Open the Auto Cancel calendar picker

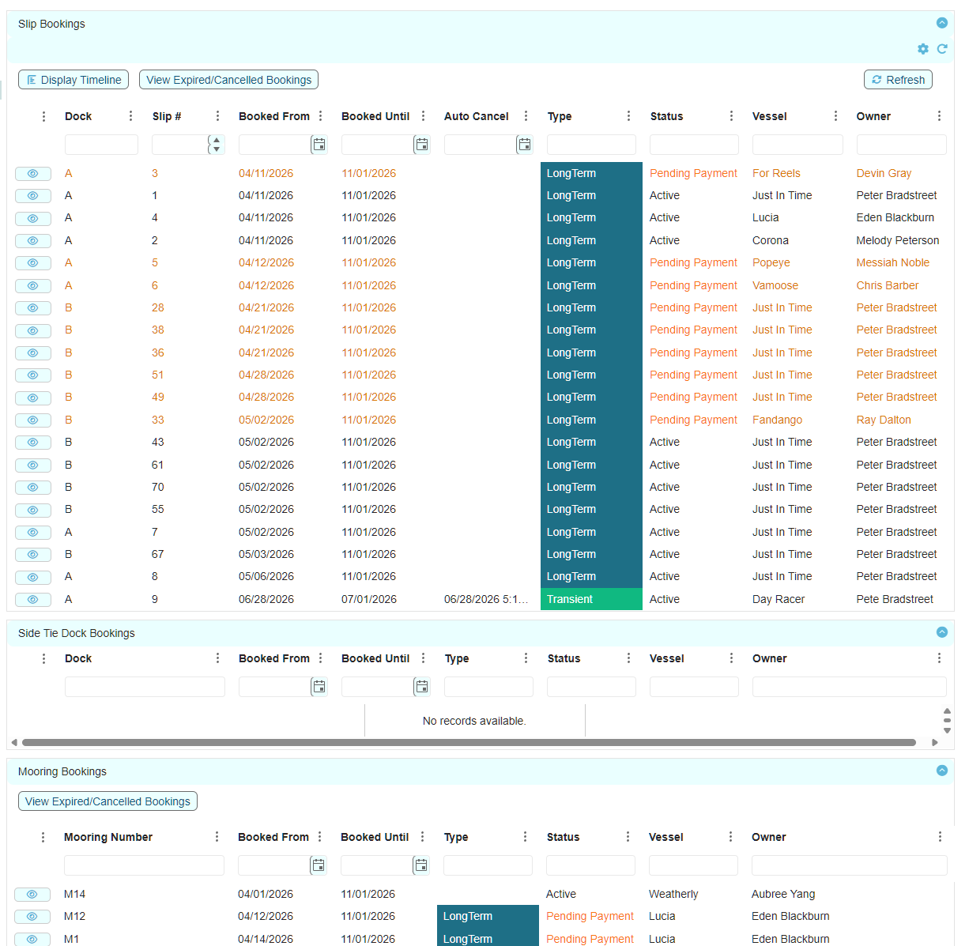(x=525, y=145)
